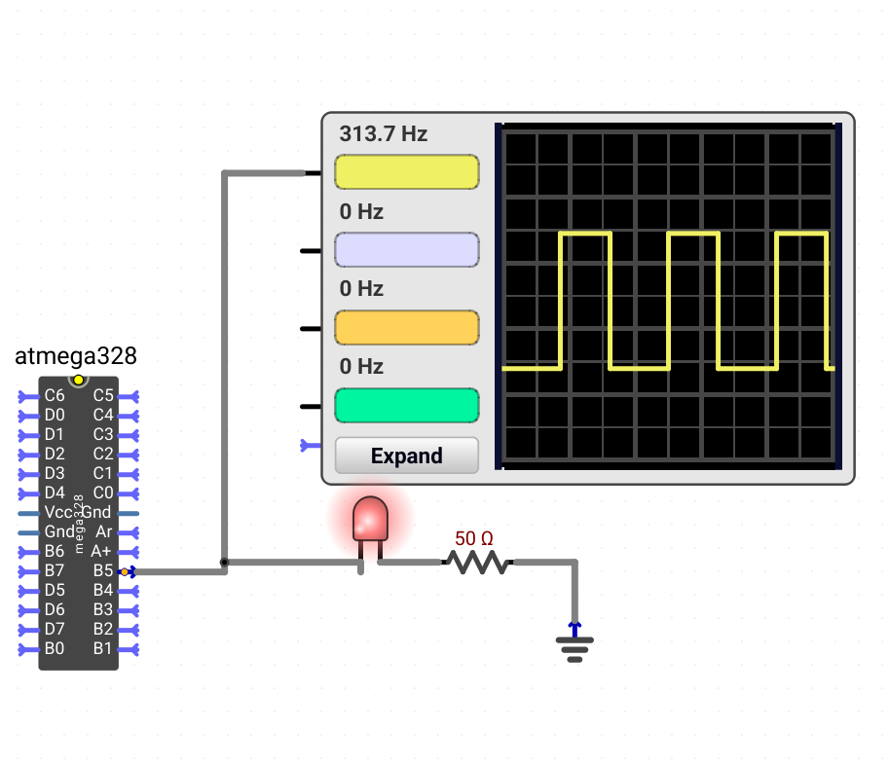The height and width of the screenshot is (766, 889).
Task: Click the C2 pin on the atmega328
Action: [129, 455]
